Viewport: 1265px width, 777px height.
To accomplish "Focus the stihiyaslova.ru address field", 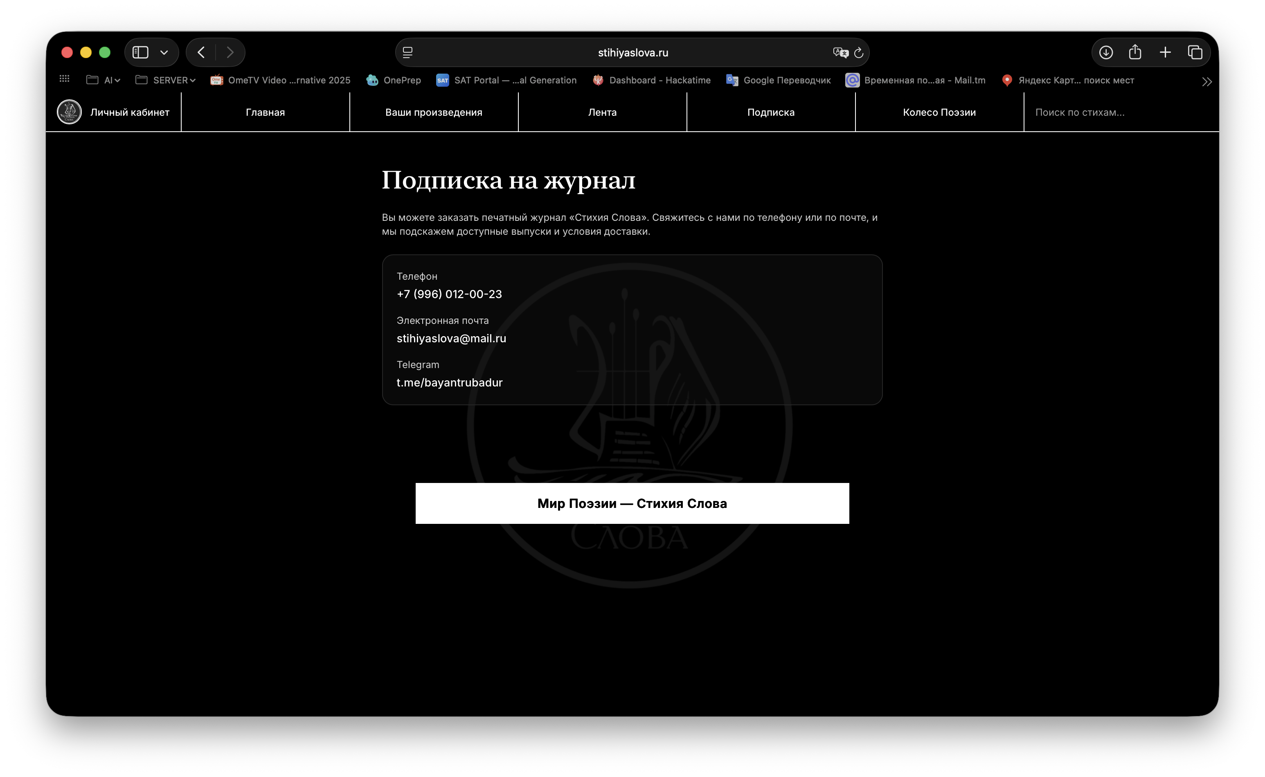I will 633,52.
